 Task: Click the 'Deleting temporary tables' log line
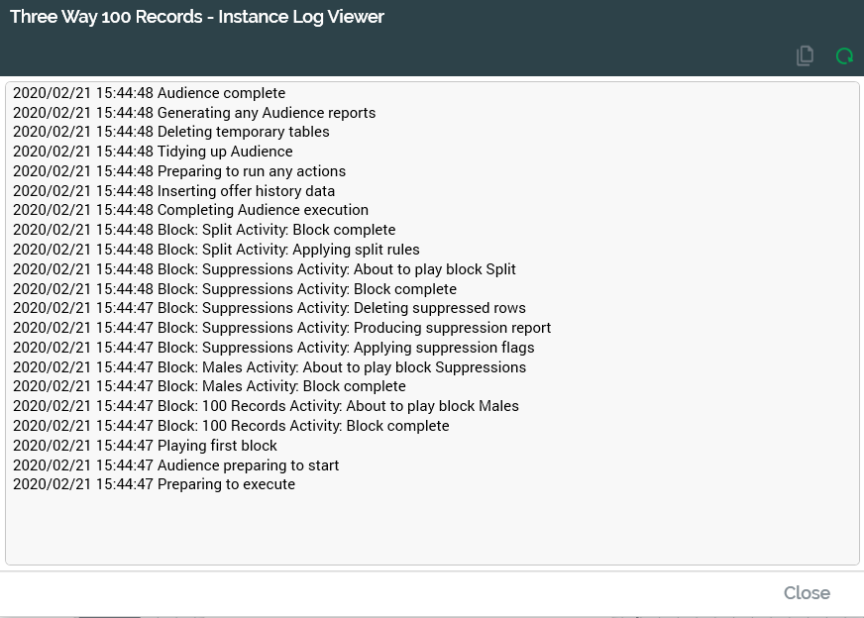click(x=171, y=132)
